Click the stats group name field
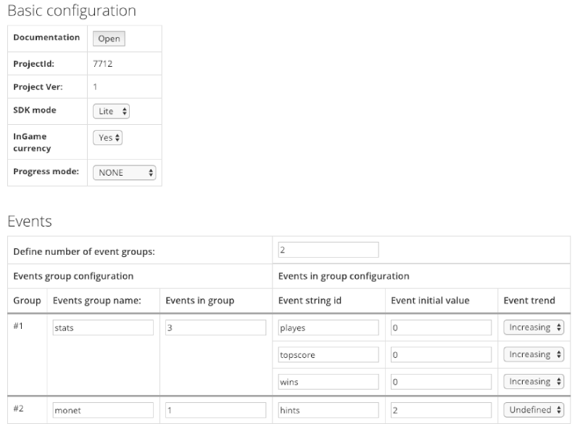The width and height of the screenshot is (580, 424). click(x=101, y=328)
